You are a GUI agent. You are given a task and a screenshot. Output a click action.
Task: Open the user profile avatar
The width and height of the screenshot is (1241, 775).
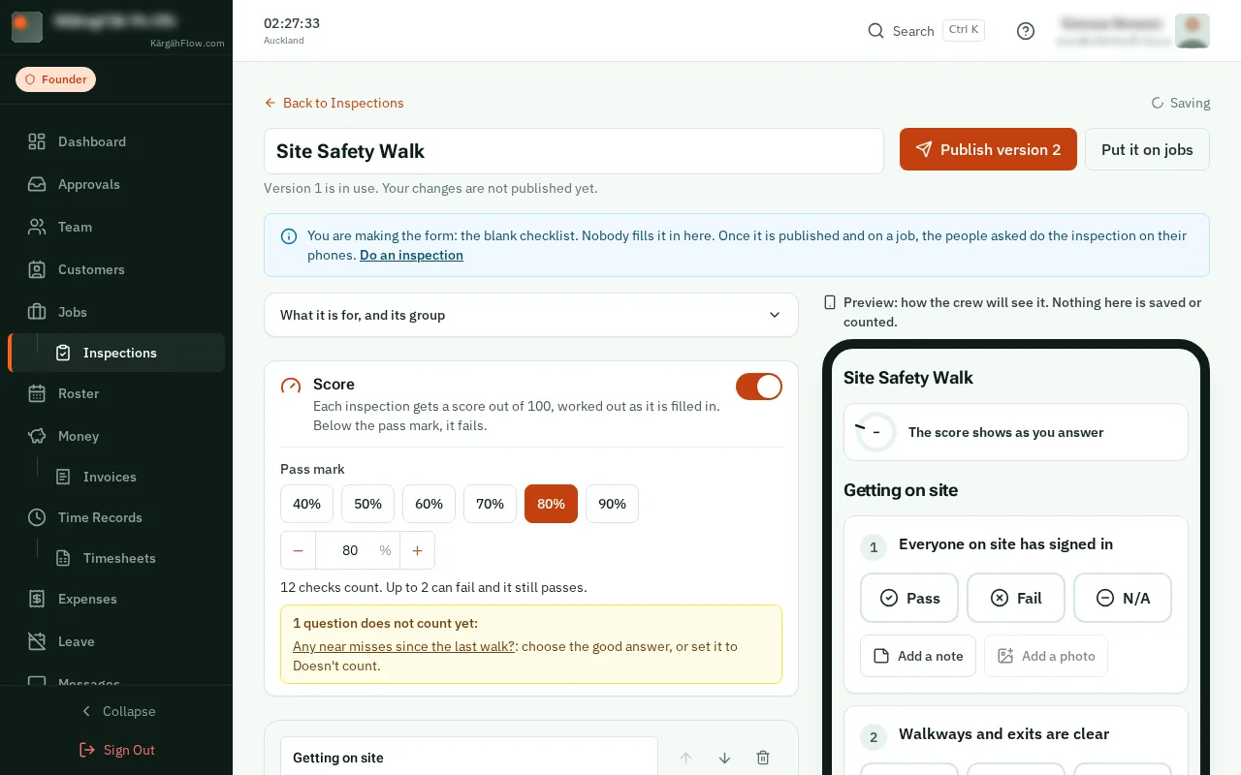pyautogui.click(x=1192, y=31)
